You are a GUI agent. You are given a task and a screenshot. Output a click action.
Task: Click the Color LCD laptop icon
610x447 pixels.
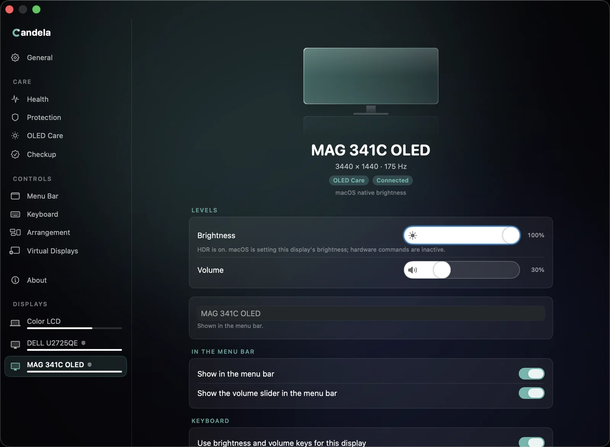click(15, 323)
